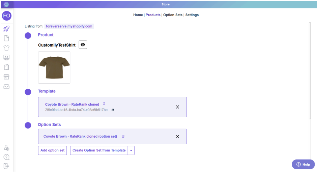Click the envelope inbox icon in sidebar
The height and width of the screenshot is (174, 318).
6,87
